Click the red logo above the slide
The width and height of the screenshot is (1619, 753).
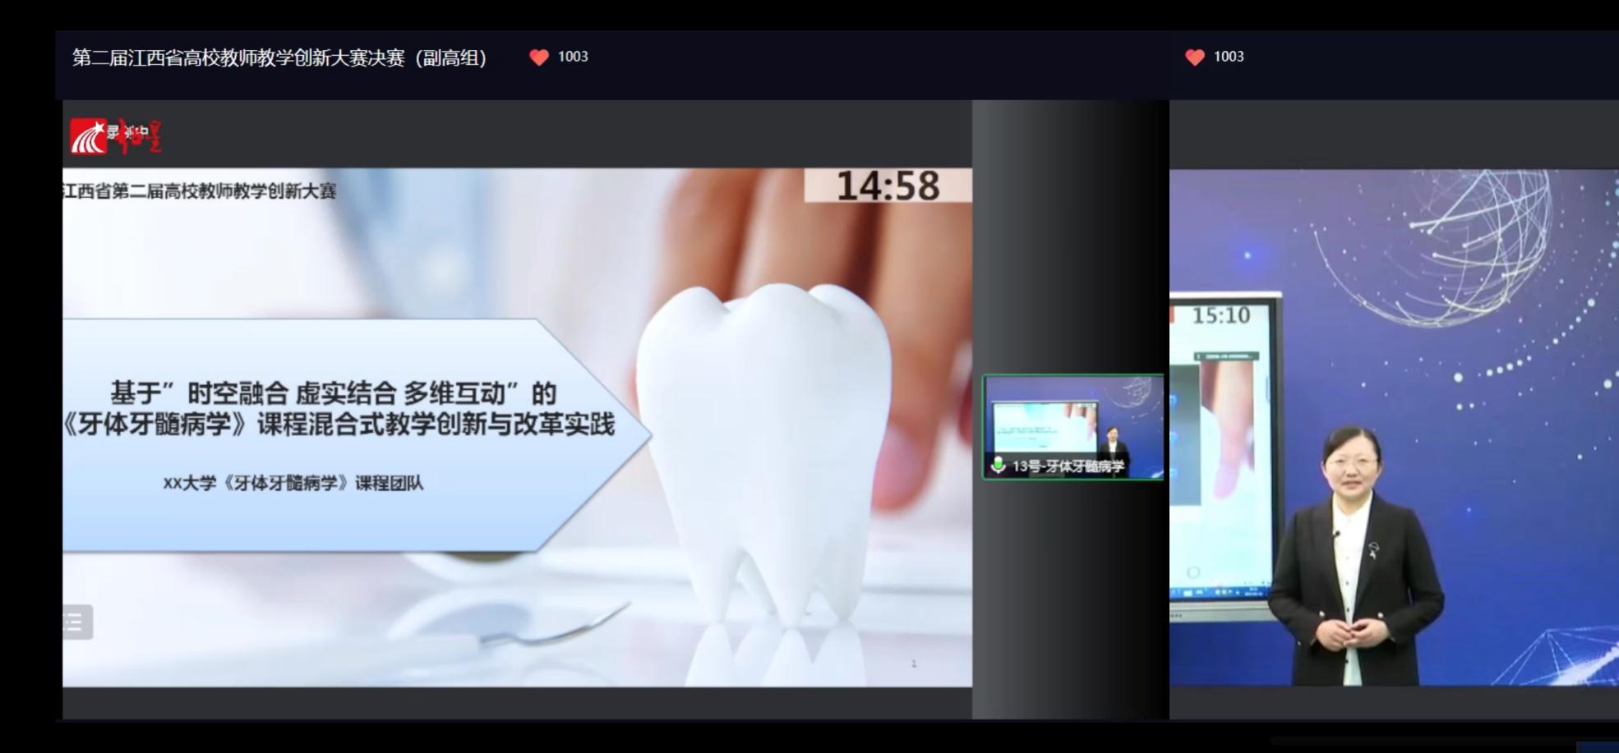tap(115, 136)
